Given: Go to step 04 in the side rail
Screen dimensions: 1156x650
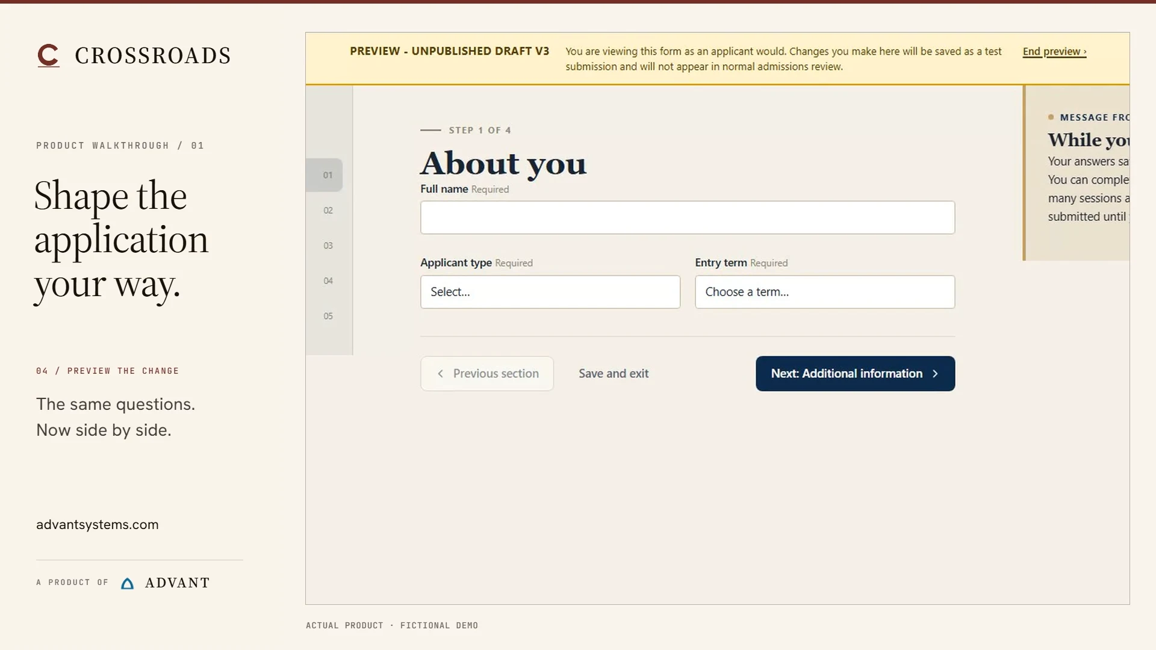Looking at the screenshot, I should click(x=328, y=281).
